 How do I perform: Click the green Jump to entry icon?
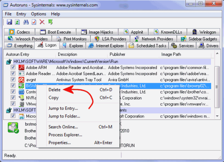(51, 22)
